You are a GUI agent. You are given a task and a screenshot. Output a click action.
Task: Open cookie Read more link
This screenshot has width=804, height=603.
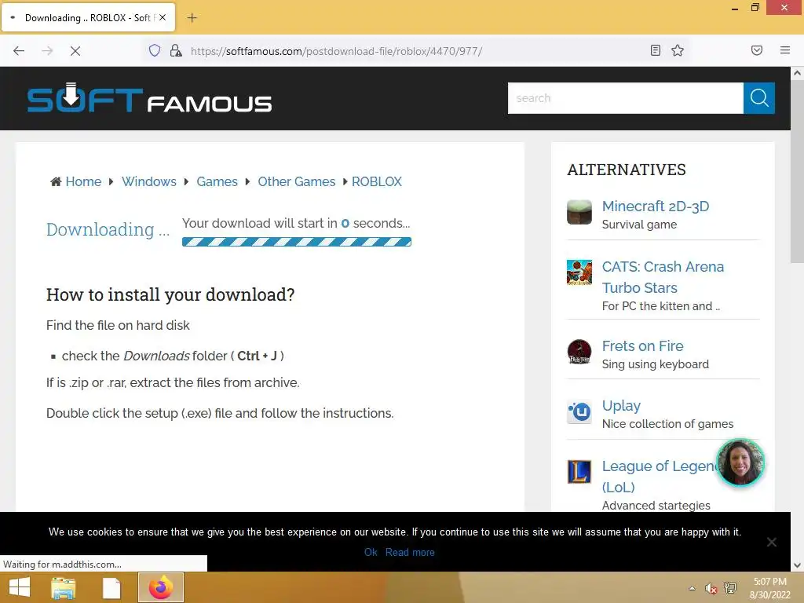(x=410, y=552)
